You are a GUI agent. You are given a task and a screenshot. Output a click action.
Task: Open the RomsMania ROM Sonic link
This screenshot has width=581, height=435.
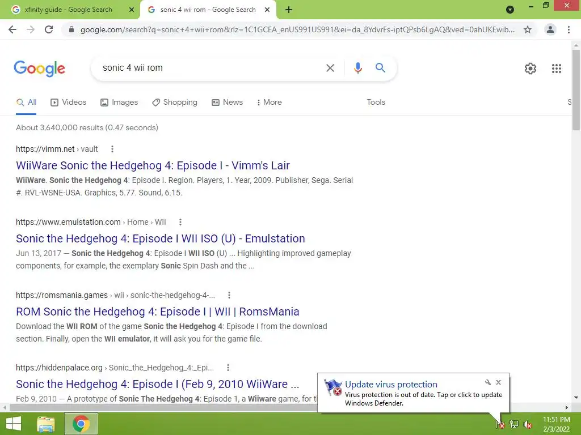[158, 312]
